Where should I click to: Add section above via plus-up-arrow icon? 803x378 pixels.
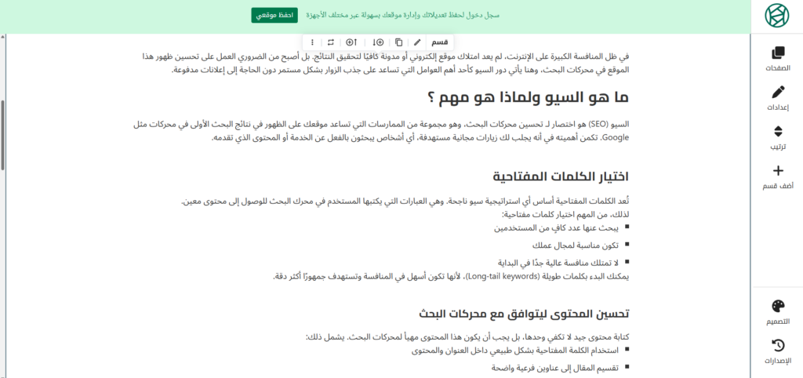pyautogui.click(x=351, y=42)
